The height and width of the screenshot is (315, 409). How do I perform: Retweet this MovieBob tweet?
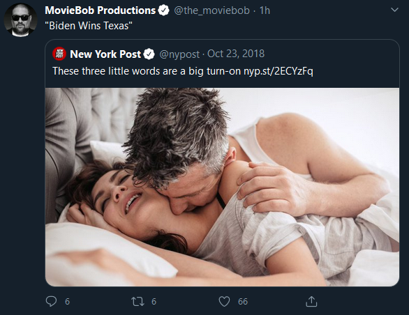click(137, 302)
